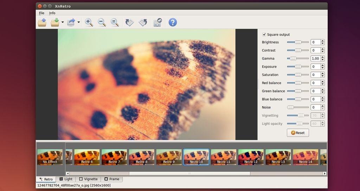The height and width of the screenshot is (191, 360).
Task: Select the Retro 12 effect thumbnail
Action: (x=251, y=157)
